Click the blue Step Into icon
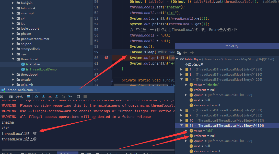Screen dimensions: 279x154 tap(43, 97)
